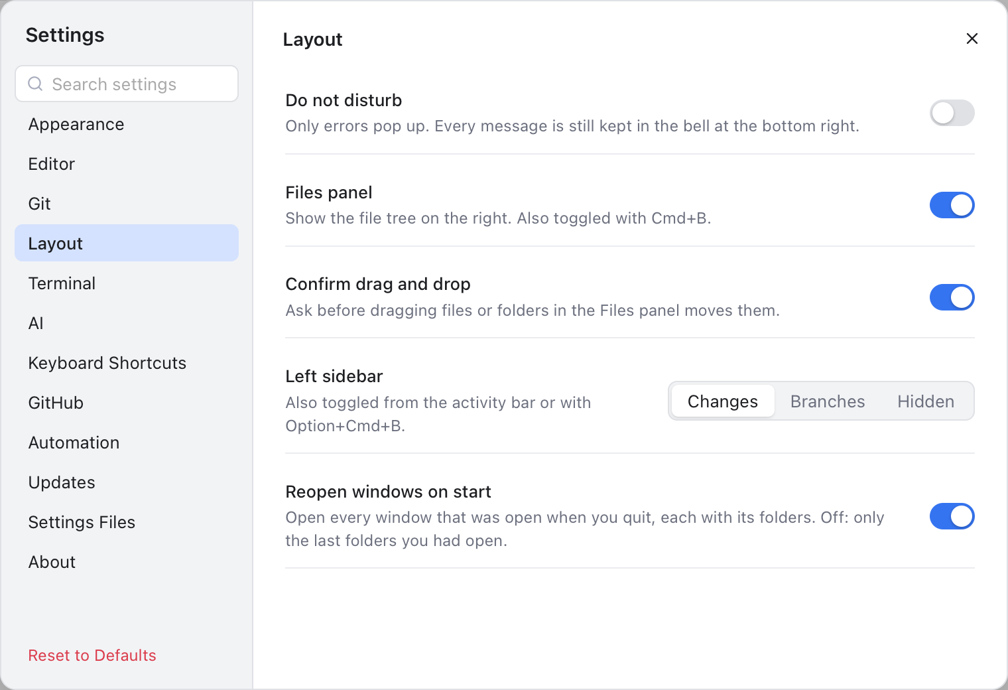
Task: Open GitHub settings
Action: [x=127, y=403]
